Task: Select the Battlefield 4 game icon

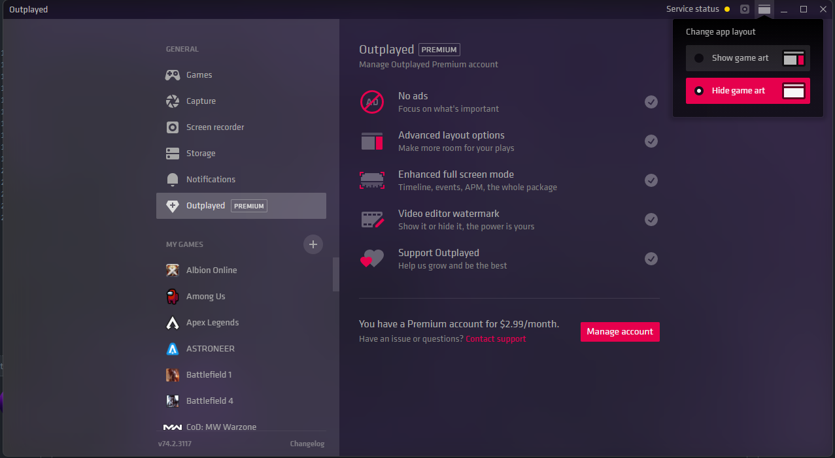Action: [173, 401]
